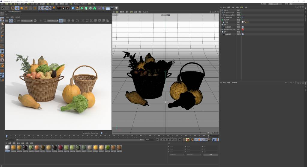Toggle the red autokeying button
This screenshot has height=167, width=307.
[188, 140]
